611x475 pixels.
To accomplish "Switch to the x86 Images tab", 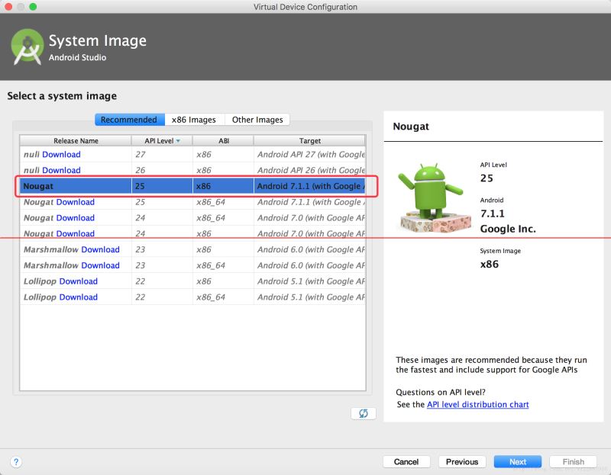I will [193, 120].
